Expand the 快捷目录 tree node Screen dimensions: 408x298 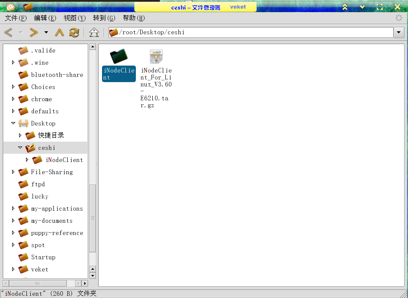point(20,136)
